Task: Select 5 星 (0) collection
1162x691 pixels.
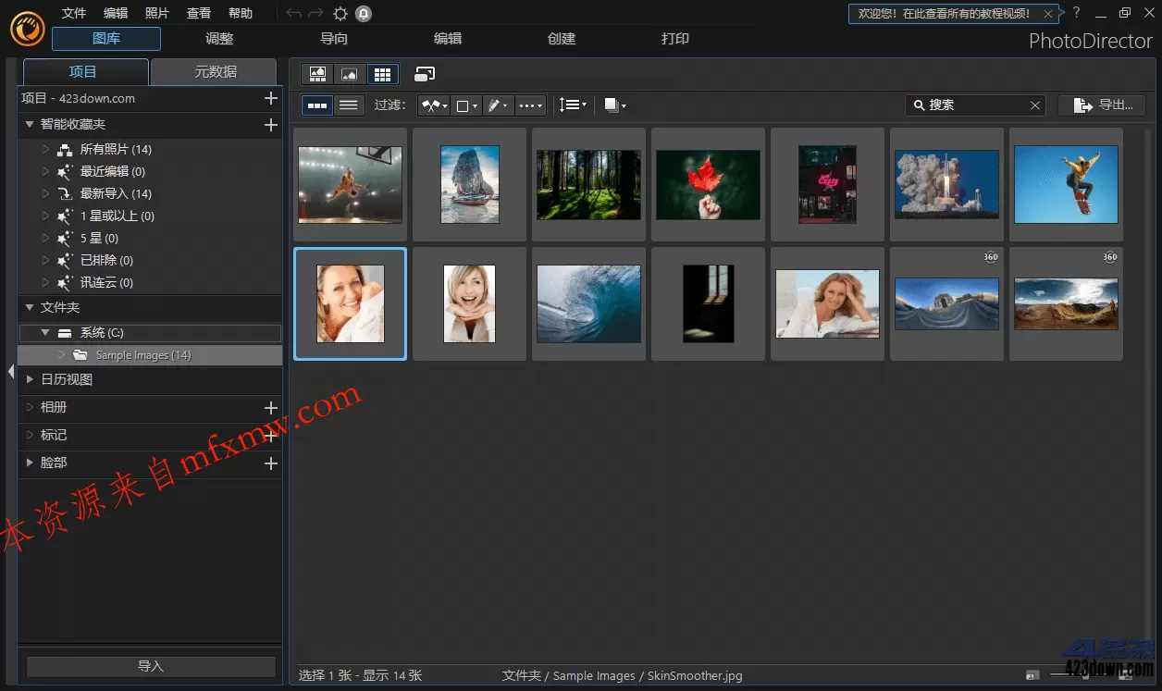Action: (99, 238)
